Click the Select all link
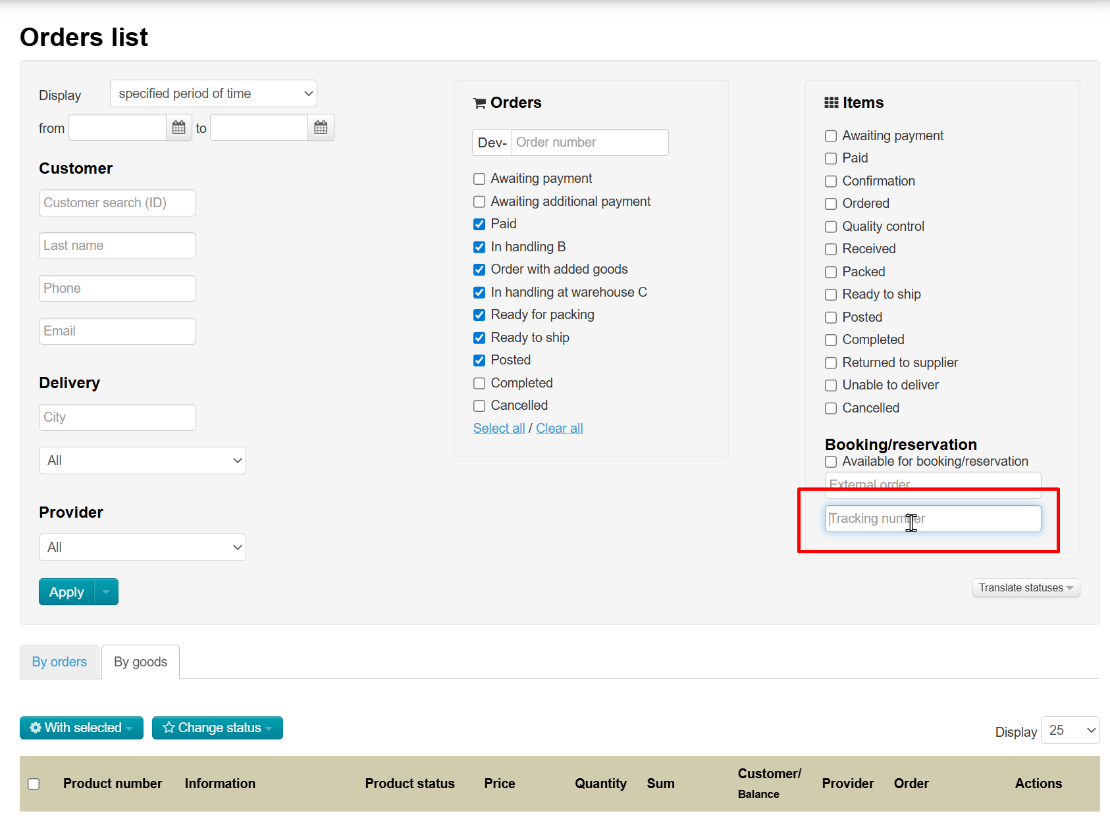 498,428
